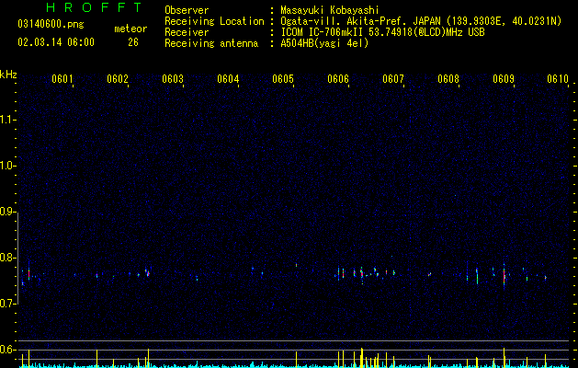Click the 0.7 kHz axis label
578x368 pixels.
[x=7, y=304]
